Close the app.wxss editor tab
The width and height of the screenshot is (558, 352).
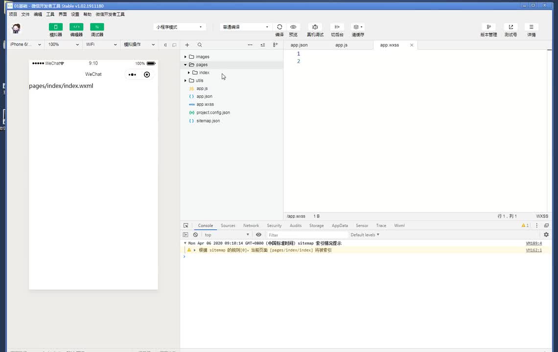coord(412,45)
